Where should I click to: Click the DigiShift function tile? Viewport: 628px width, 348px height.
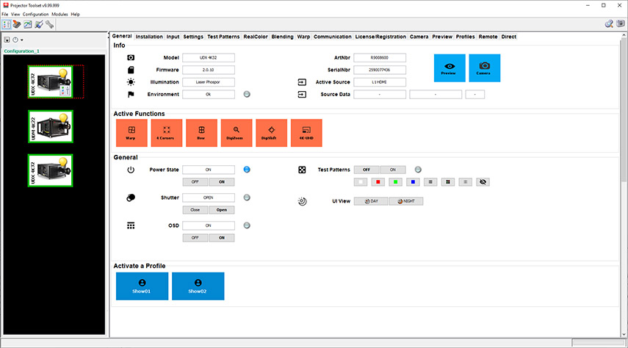pyautogui.click(x=271, y=132)
